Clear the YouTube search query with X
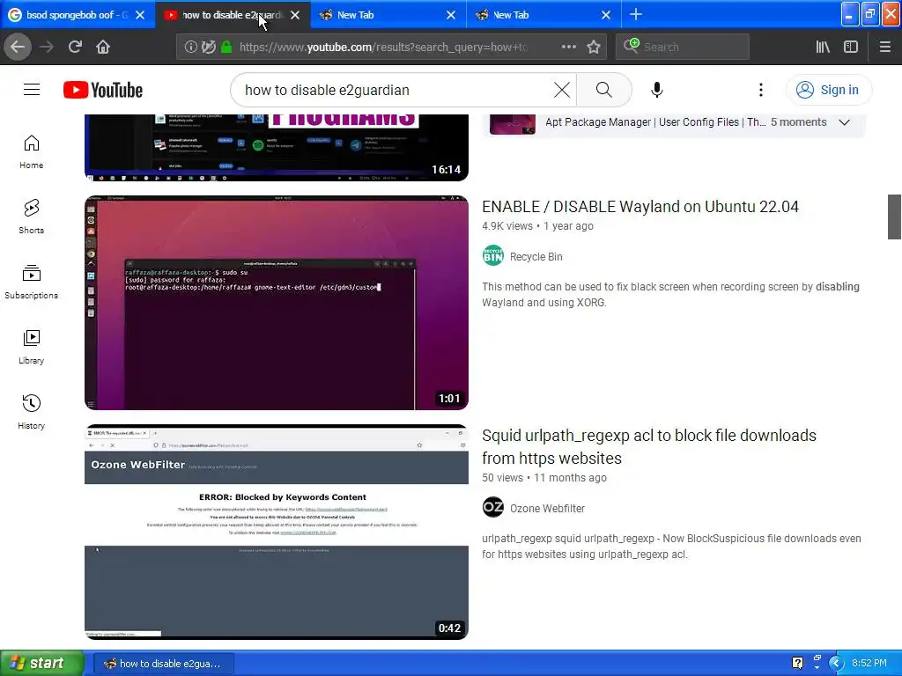The height and width of the screenshot is (676, 902). coord(561,90)
